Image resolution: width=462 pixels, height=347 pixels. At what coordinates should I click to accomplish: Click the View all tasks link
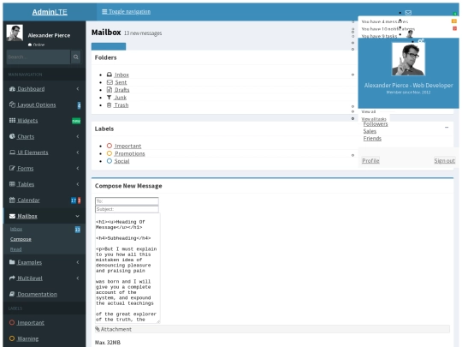[374, 119]
